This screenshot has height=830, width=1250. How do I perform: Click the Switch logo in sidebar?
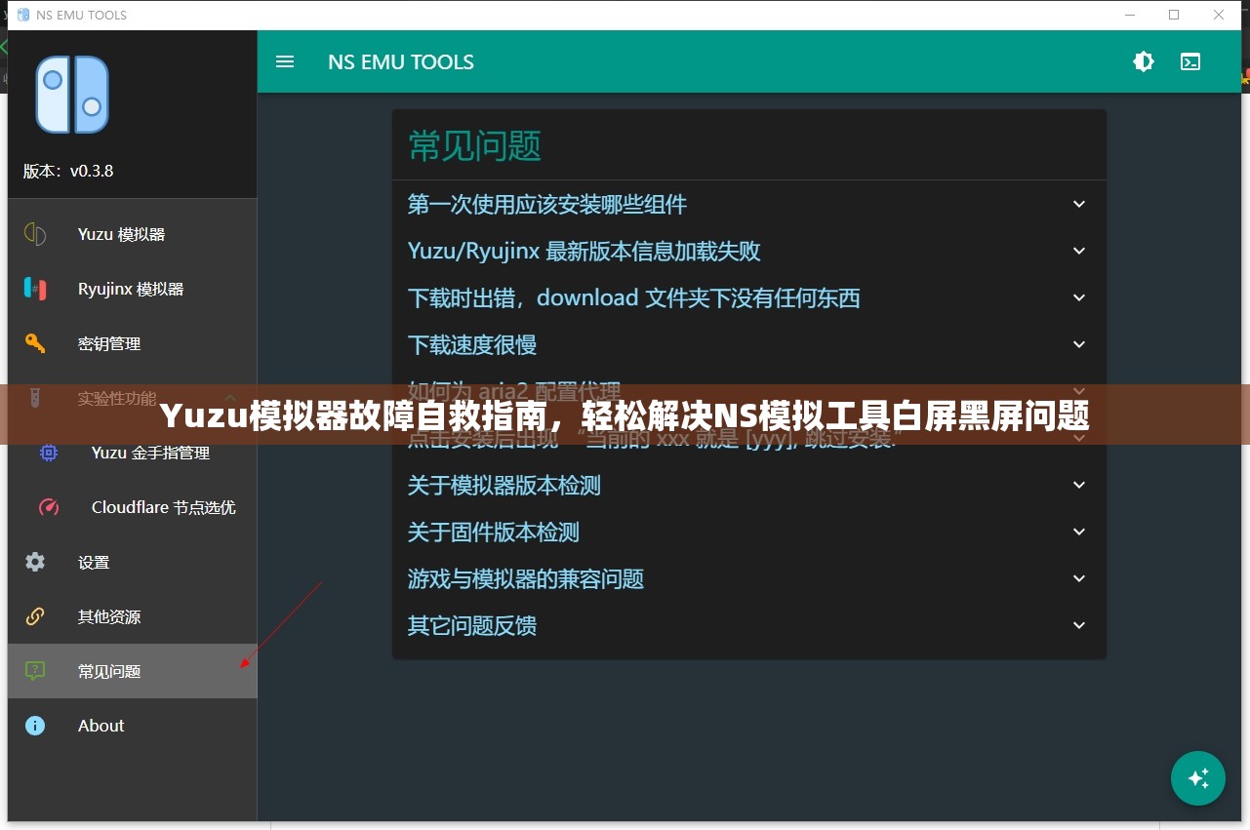click(x=72, y=95)
